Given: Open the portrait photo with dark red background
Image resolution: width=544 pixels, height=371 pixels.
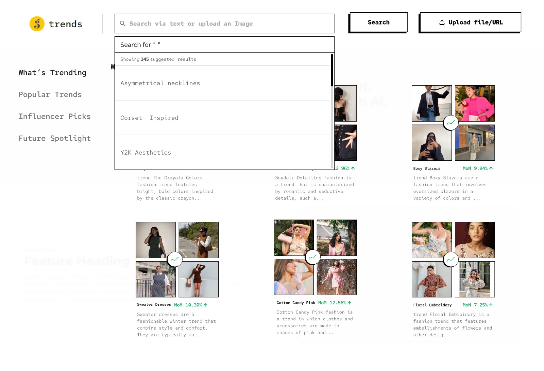Looking at the screenshot, I should tap(475, 240).
